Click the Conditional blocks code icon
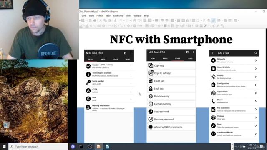Viewport: 267px width, 150px height. pos(213,134)
